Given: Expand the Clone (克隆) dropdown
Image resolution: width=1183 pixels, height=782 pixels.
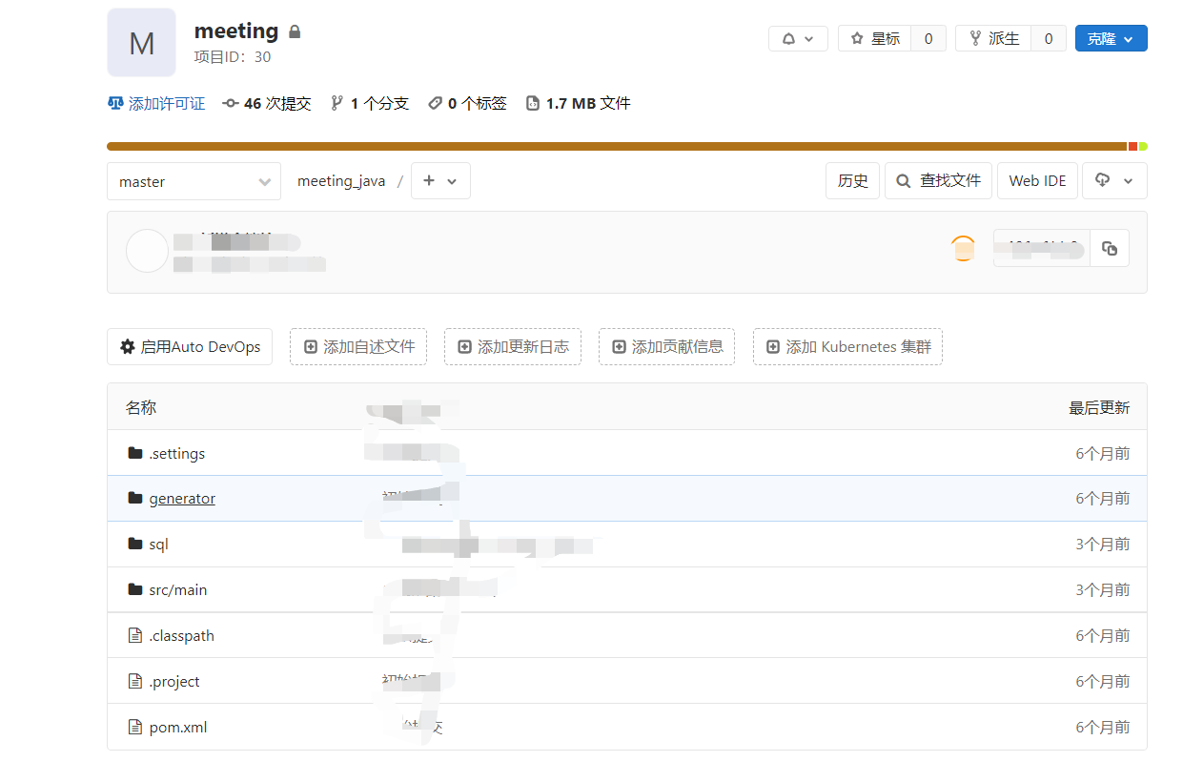Looking at the screenshot, I should (1111, 39).
